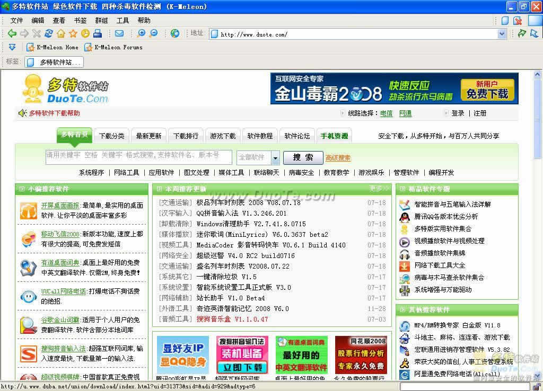
Task: Open the Bookmarks star icon
Action: pyautogui.click(x=73, y=33)
